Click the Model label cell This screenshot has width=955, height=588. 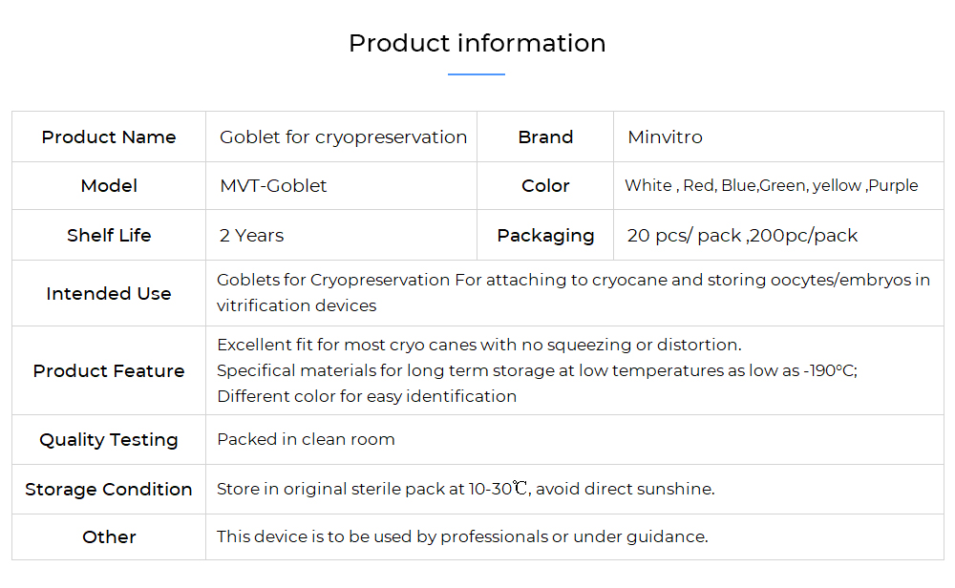pyautogui.click(x=109, y=185)
